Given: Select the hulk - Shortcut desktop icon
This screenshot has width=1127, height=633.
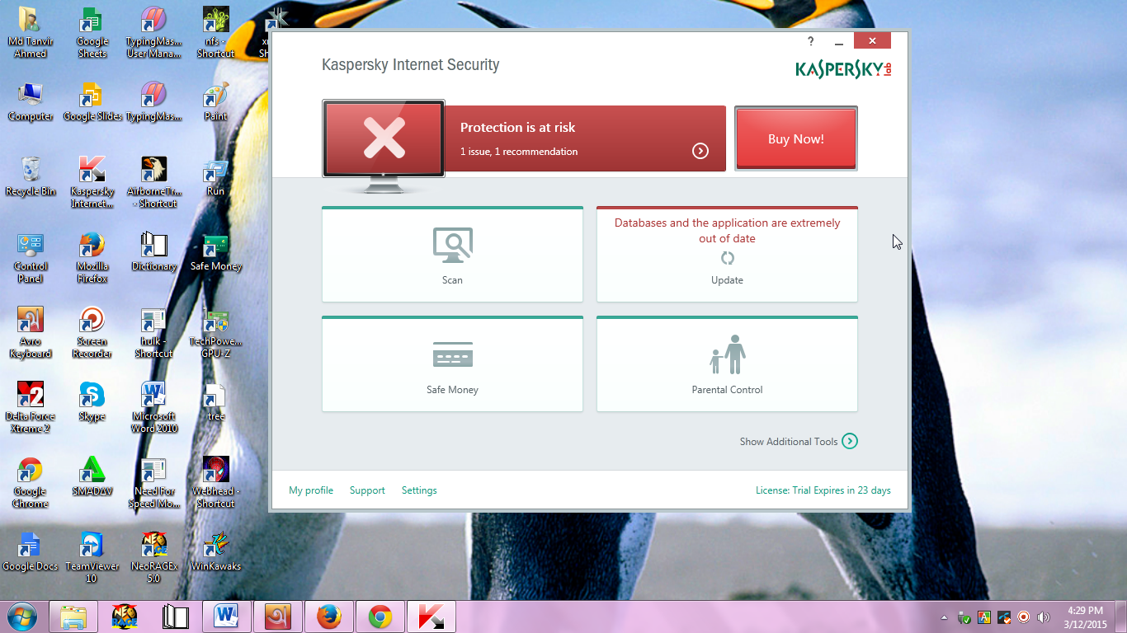Looking at the screenshot, I should coord(153,332).
